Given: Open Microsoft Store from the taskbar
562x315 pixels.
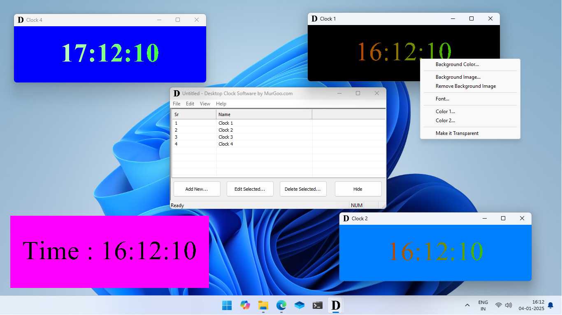Looking at the screenshot, I should [x=299, y=305].
